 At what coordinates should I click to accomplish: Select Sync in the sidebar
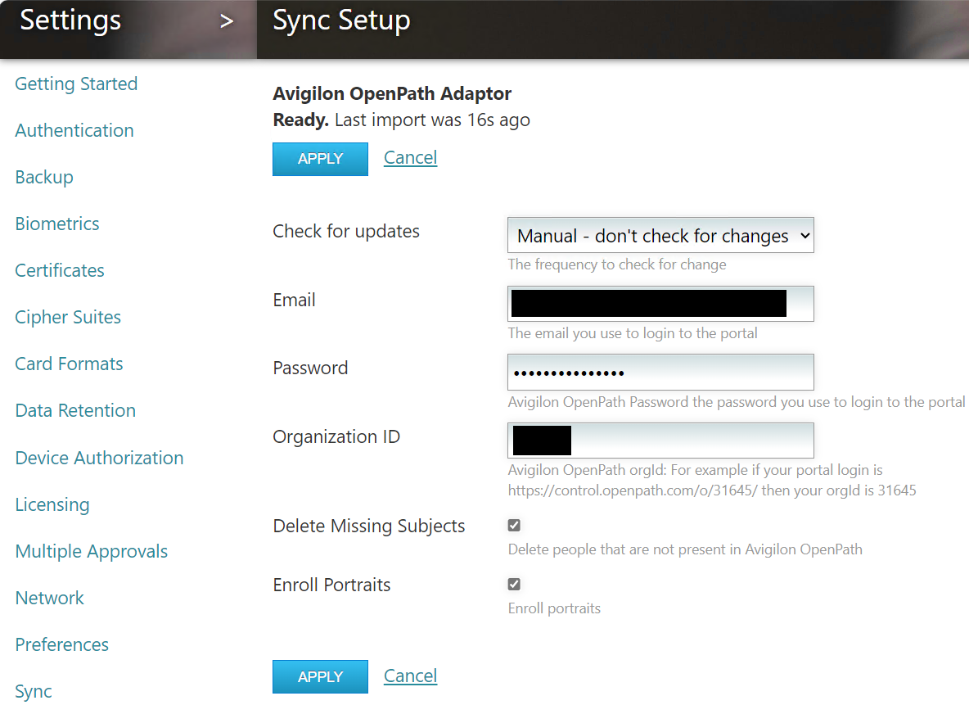(x=34, y=691)
